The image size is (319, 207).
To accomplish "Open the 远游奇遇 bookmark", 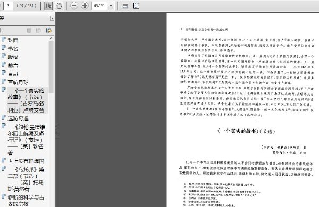I will point(18,119).
